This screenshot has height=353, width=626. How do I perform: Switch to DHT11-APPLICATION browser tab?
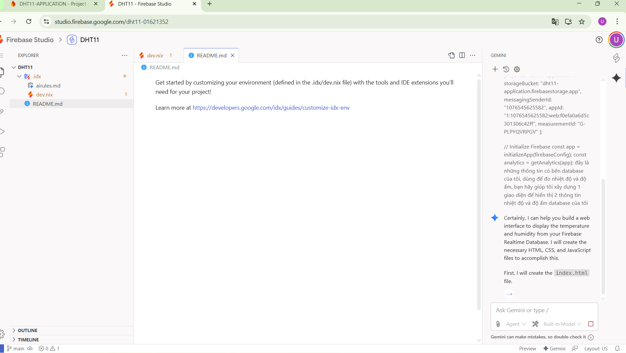[x=53, y=4]
